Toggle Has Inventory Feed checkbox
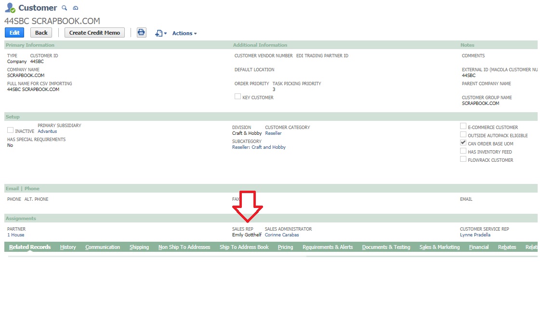This screenshot has width=555, height=312. tap(463, 151)
